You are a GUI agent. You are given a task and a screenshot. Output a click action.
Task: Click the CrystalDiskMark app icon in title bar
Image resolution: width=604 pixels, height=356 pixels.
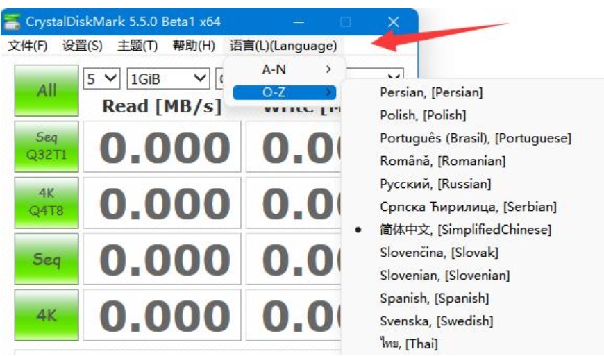coord(12,22)
